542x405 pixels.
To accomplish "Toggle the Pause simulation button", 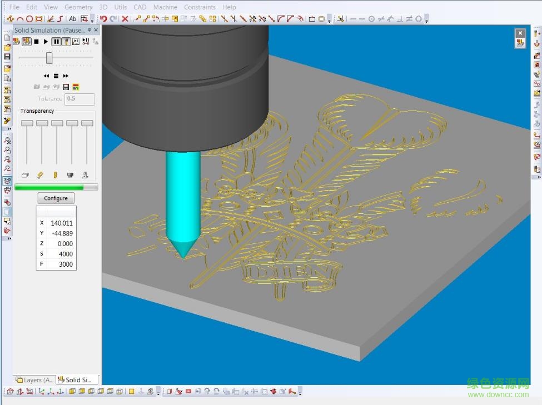I will click(x=56, y=42).
